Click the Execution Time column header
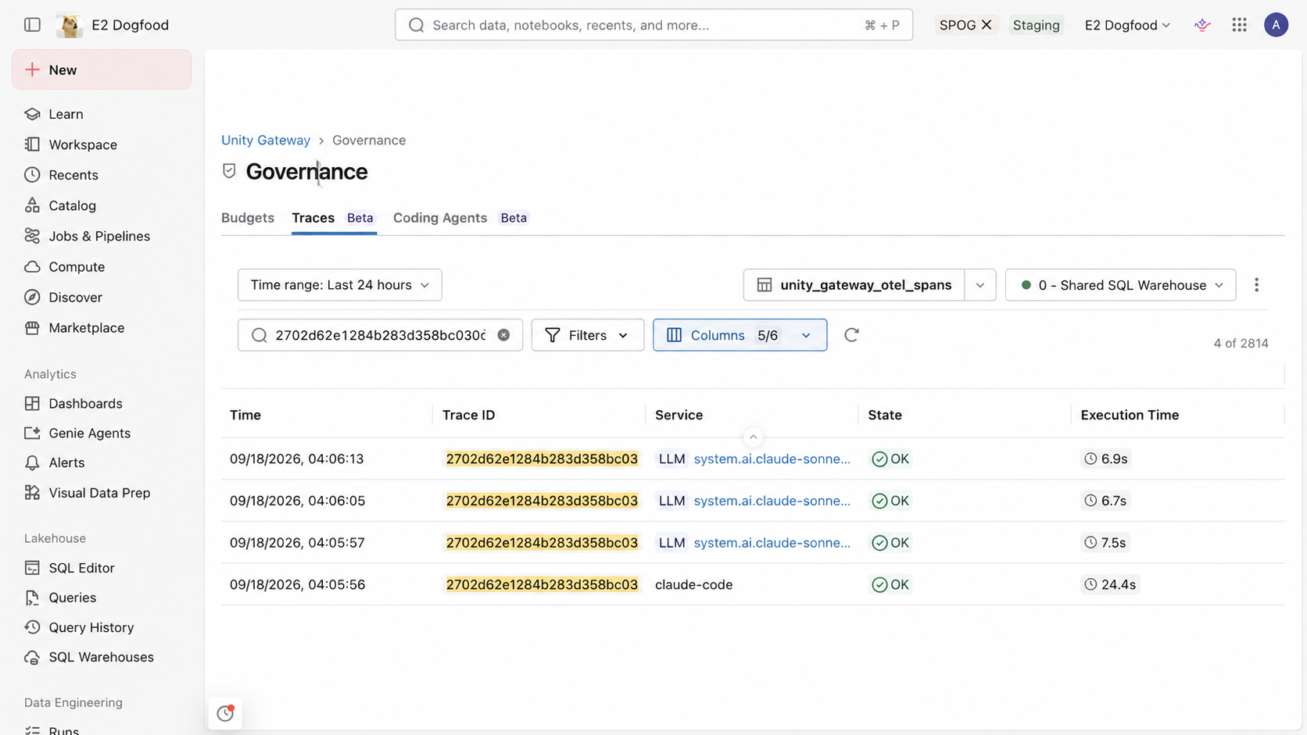 pyautogui.click(x=1130, y=415)
